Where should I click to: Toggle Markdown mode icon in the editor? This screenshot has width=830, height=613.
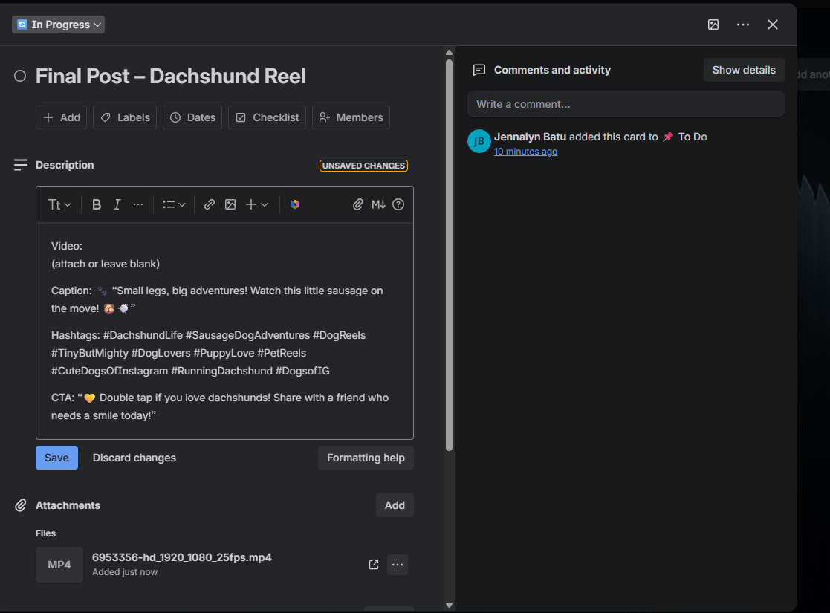pos(378,204)
